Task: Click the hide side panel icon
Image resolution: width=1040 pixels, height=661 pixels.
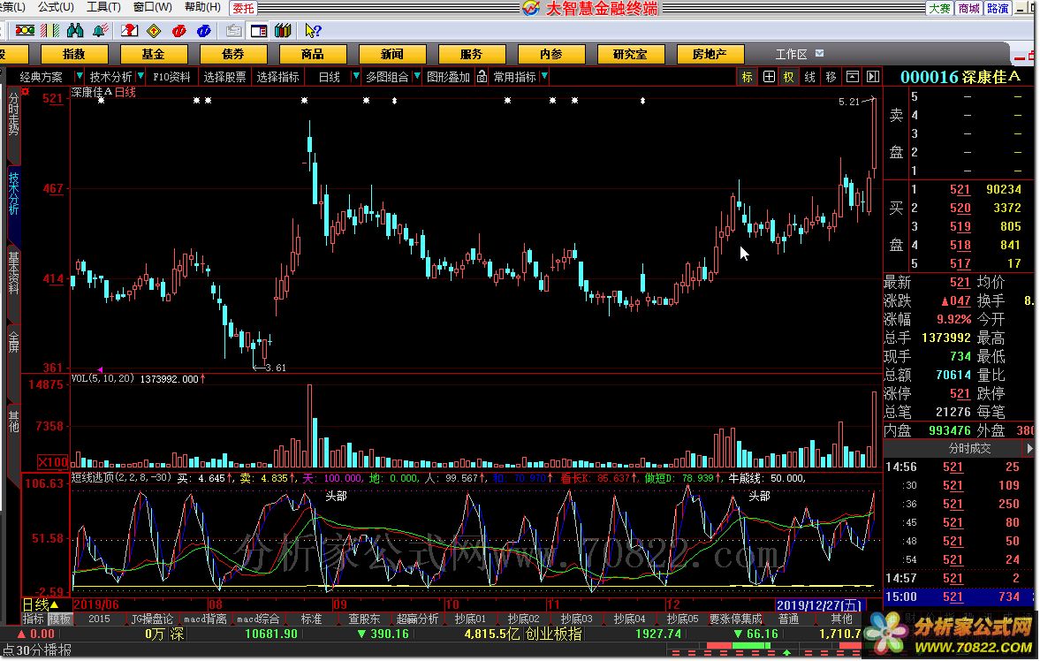Action: click(x=873, y=77)
